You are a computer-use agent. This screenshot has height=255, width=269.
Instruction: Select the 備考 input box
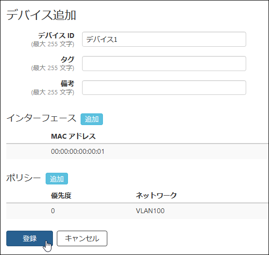(x=164, y=88)
